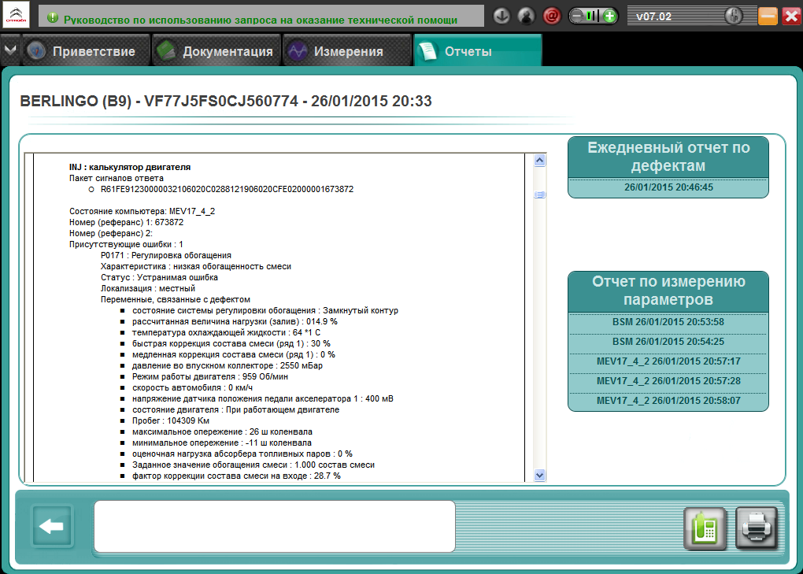Click the Номер (референс) 1: 673872 line
Image resolution: width=803 pixels, height=574 pixels.
point(127,222)
